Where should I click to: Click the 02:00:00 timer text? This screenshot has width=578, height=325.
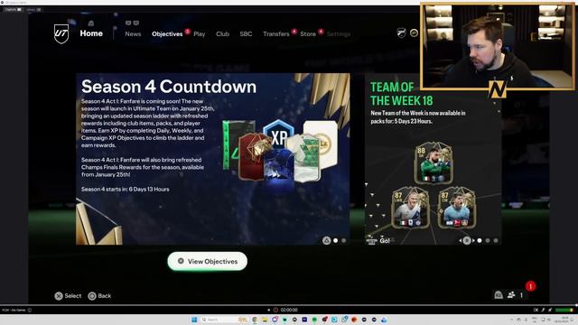[x=289, y=310]
